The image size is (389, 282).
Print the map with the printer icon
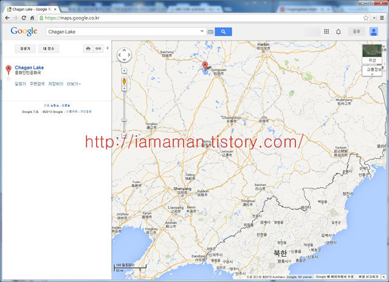click(88, 49)
